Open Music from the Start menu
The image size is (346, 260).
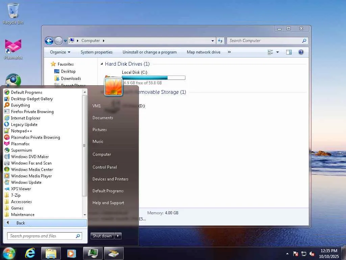pyautogui.click(x=98, y=141)
